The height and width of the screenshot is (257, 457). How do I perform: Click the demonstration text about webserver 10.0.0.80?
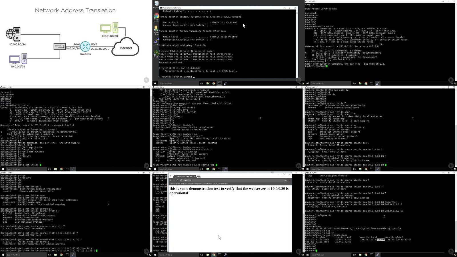(229, 191)
